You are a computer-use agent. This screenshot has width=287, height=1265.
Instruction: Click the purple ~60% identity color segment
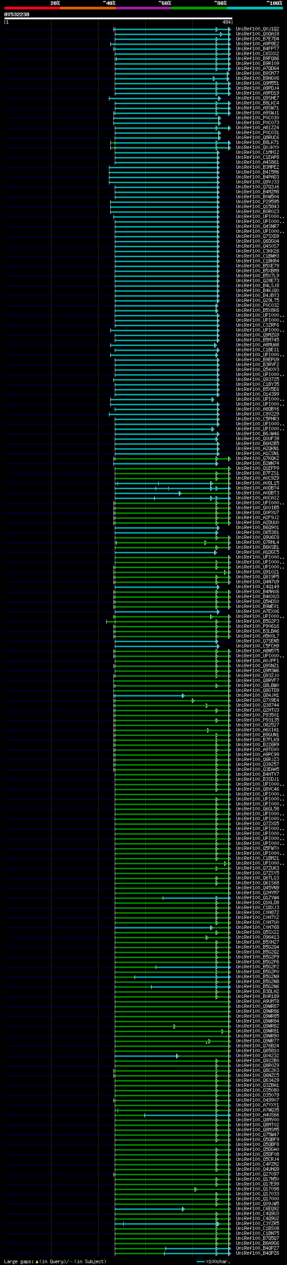(x=143, y=8)
